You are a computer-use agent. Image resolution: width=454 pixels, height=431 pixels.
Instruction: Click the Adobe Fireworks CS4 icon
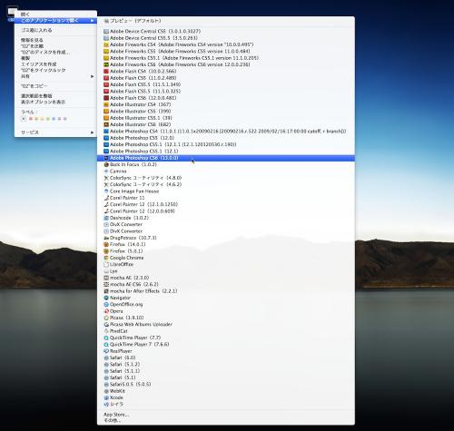point(106,44)
